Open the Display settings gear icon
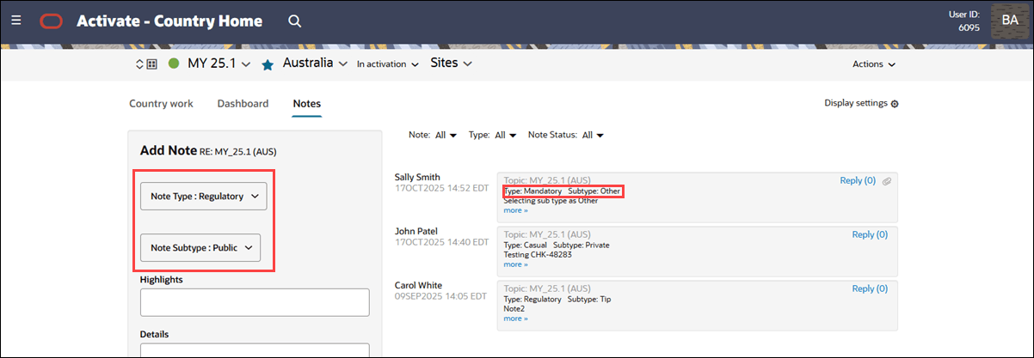 coord(895,104)
